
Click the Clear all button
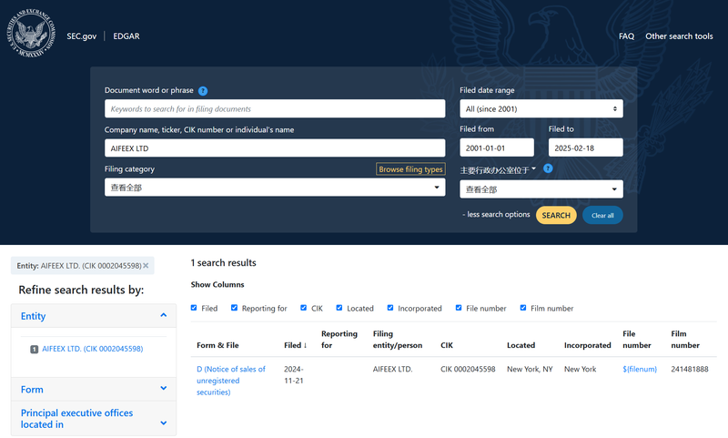(602, 215)
